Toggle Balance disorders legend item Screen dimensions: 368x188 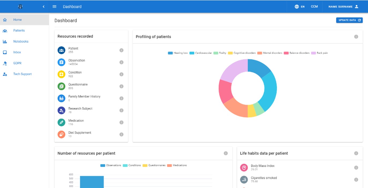(297, 53)
